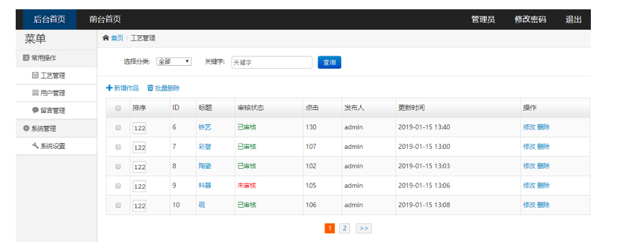
Task: Click the 排序 input for row 铁艺
Action: click(x=139, y=128)
